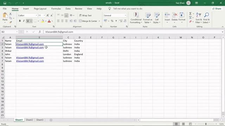Switch to Page Break Preview in status bar

191,124
